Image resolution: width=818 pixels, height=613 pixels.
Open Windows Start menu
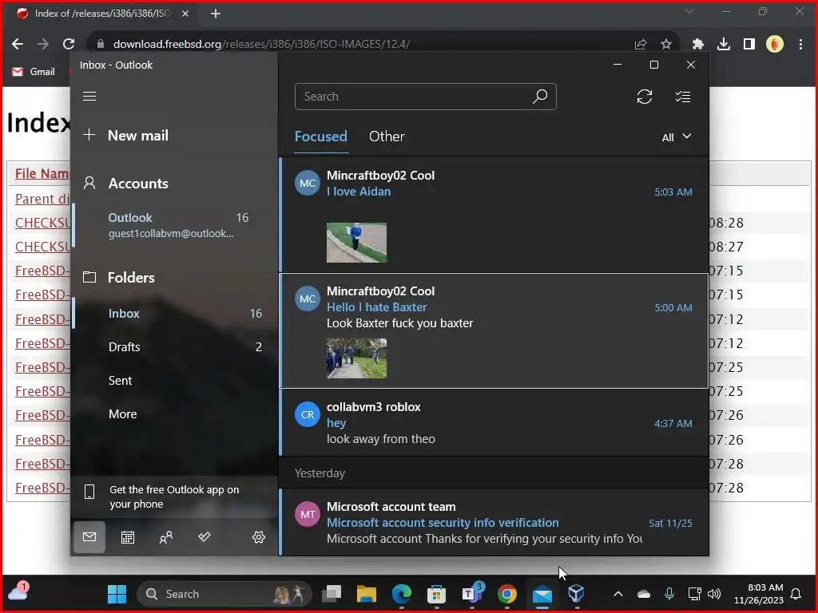117,594
